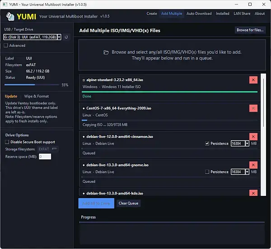Click the storage filesystem toggle icon next to EXFAT
The image size is (271, 249).
point(54,149)
